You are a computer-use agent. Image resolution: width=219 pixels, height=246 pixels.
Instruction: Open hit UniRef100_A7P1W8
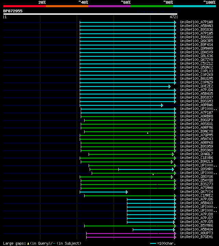(x=196, y=22)
